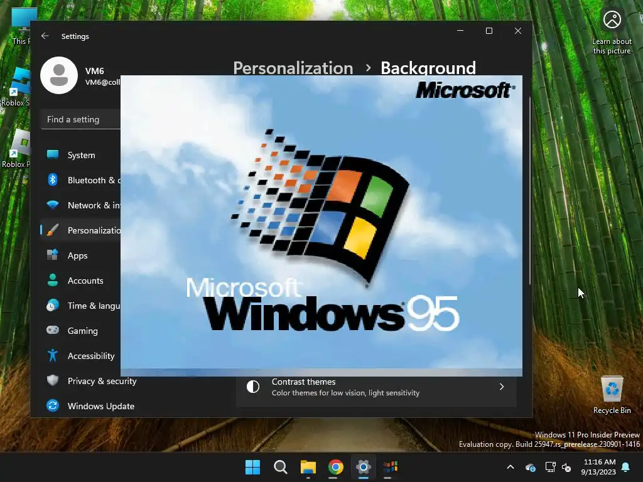643x482 pixels.
Task: Click the Accessibility figure icon
Action: point(53,355)
